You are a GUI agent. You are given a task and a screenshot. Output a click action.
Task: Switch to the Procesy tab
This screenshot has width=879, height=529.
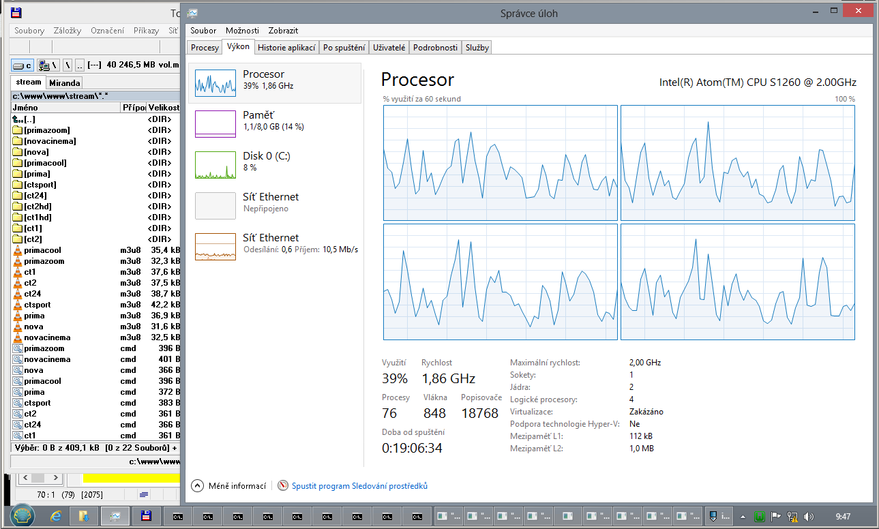coord(205,48)
